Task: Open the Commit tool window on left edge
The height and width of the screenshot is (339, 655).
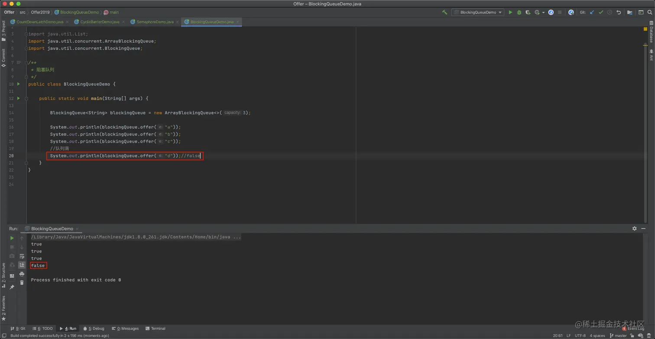Action: (3, 58)
